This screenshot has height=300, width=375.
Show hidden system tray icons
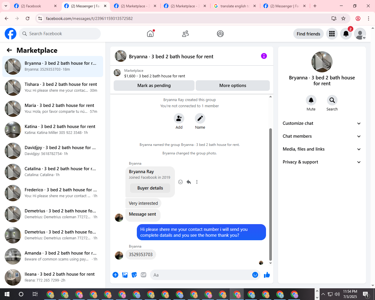click(323, 294)
